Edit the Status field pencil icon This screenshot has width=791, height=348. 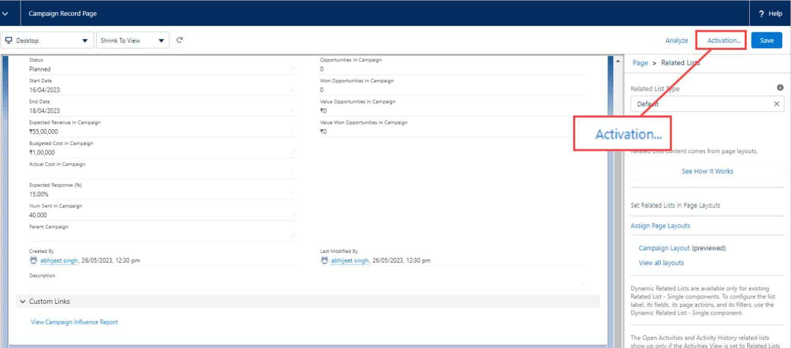(x=293, y=68)
